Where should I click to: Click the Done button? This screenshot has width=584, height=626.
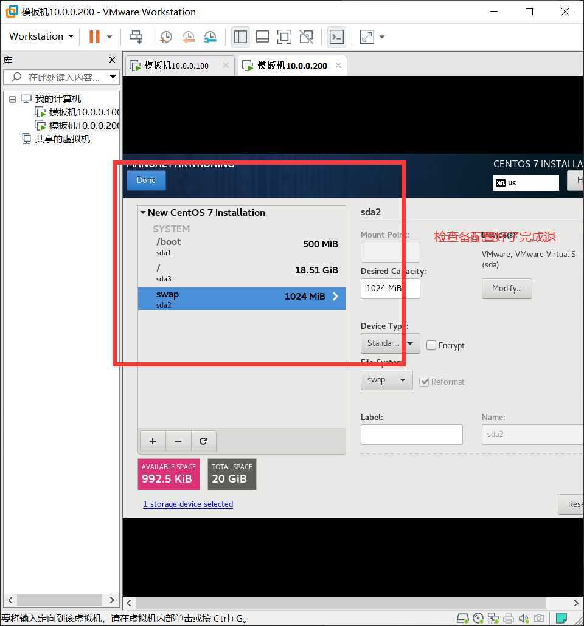146,180
